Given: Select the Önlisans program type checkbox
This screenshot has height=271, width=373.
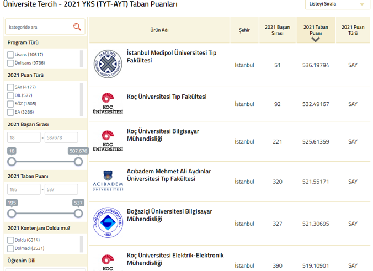Looking at the screenshot, I should [10, 63].
